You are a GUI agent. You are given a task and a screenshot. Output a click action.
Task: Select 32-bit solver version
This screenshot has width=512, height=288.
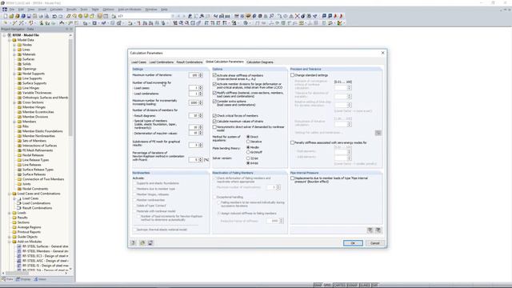(x=248, y=158)
